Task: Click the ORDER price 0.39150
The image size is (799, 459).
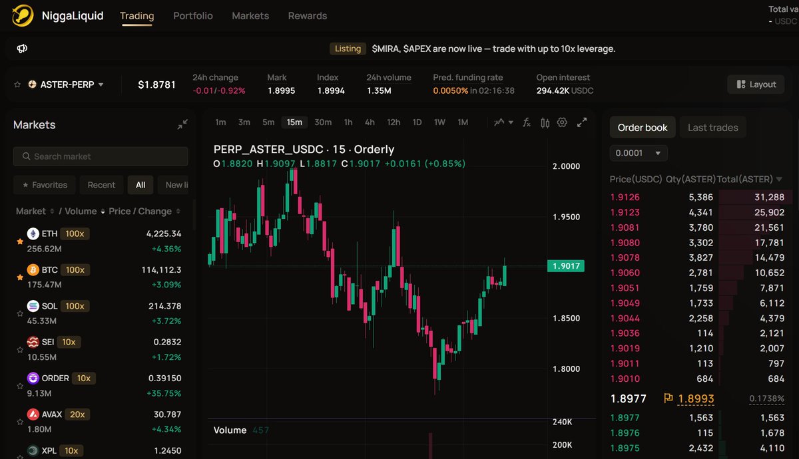Action: point(164,378)
